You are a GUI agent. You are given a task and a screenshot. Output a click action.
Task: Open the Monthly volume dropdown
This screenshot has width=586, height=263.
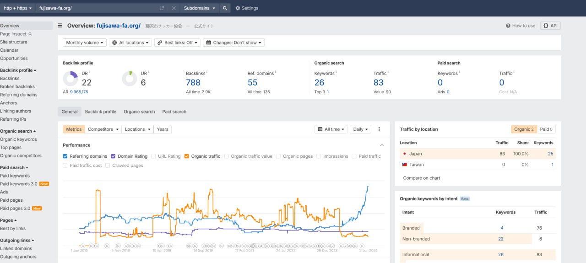pyautogui.click(x=85, y=43)
